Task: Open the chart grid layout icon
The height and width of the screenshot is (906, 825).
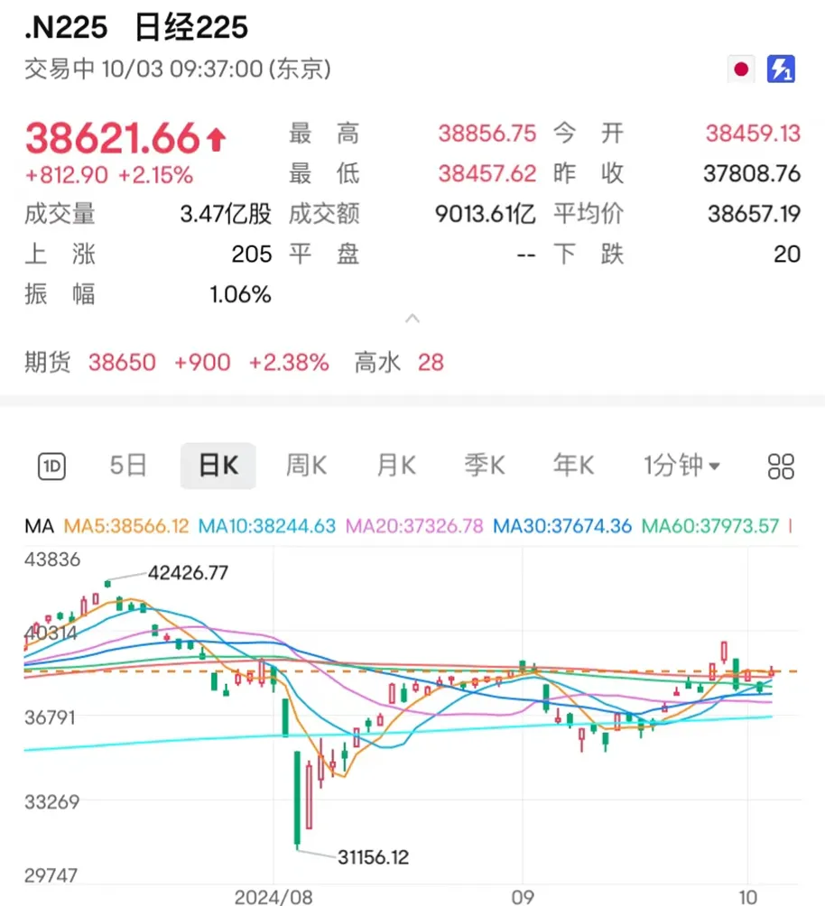Action: (x=781, y=467)
